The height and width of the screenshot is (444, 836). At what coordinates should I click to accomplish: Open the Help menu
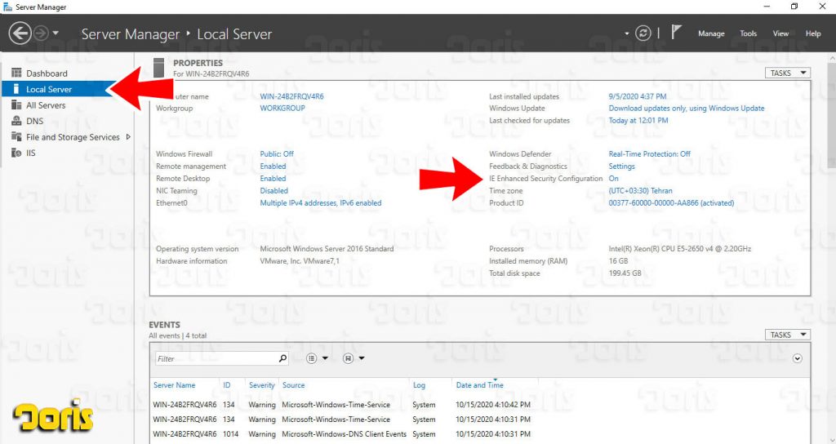813,33
